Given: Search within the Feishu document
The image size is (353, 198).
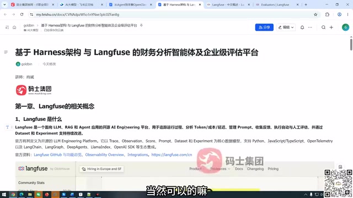Looking at the screenshot, I should tap(323, 28).
